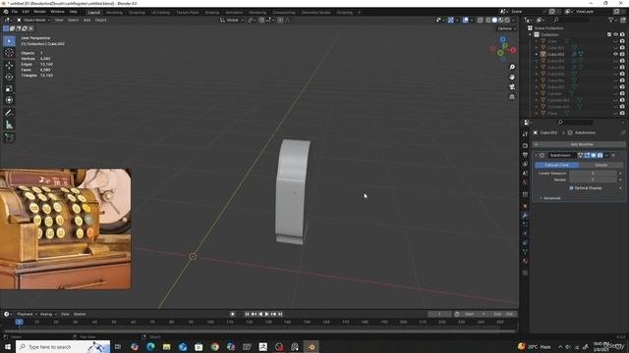Click the Windows search box
The image size is (629, 353).
click(x=63, y=346)
